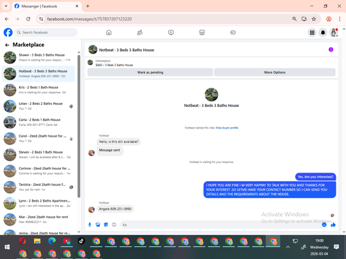Show hidden system tray icons
346x259 pixels.
click(x=288, y=247)
